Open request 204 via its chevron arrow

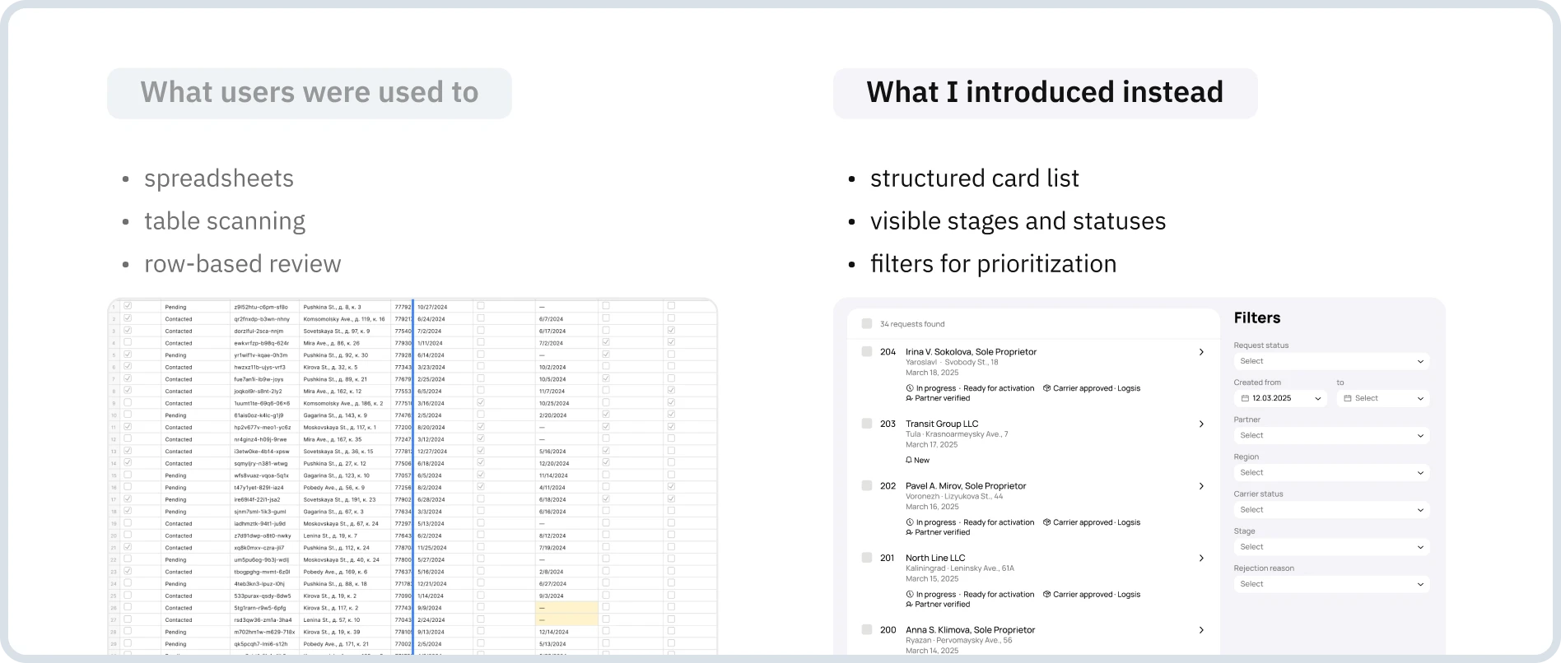coord(1201,352)
